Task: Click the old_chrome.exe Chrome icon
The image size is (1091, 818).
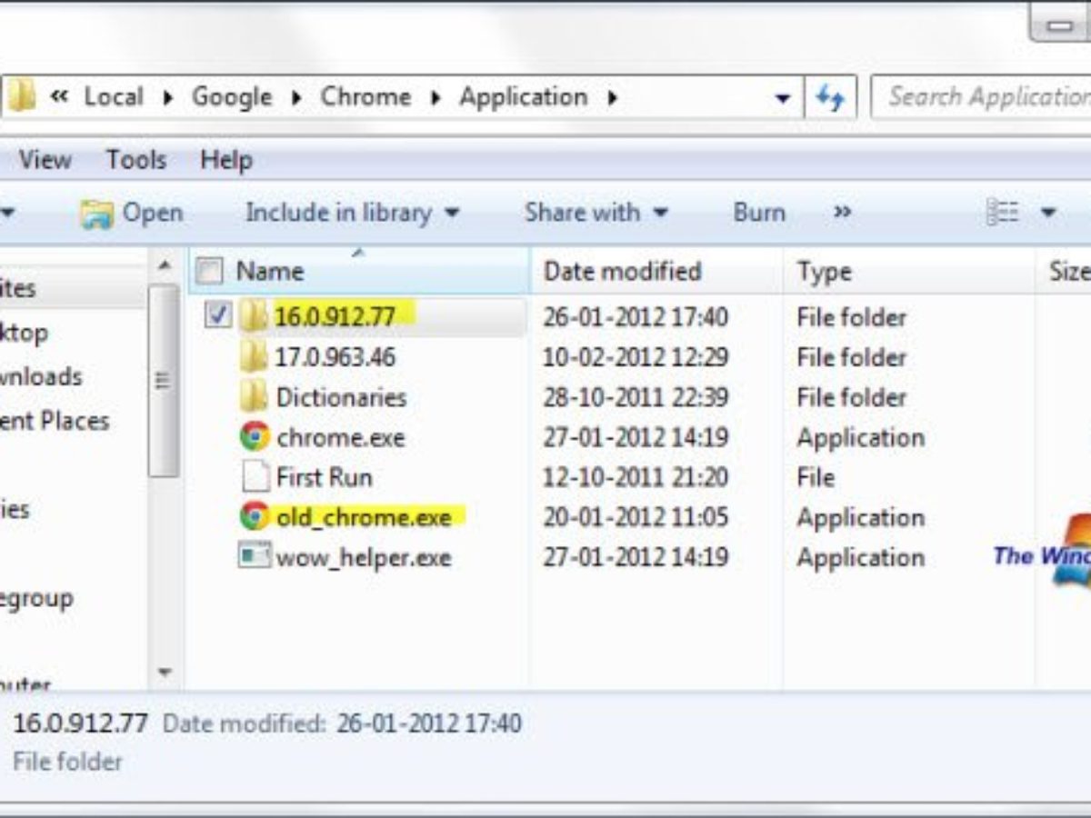Action: pyautogui.click(x=255, y=517)
